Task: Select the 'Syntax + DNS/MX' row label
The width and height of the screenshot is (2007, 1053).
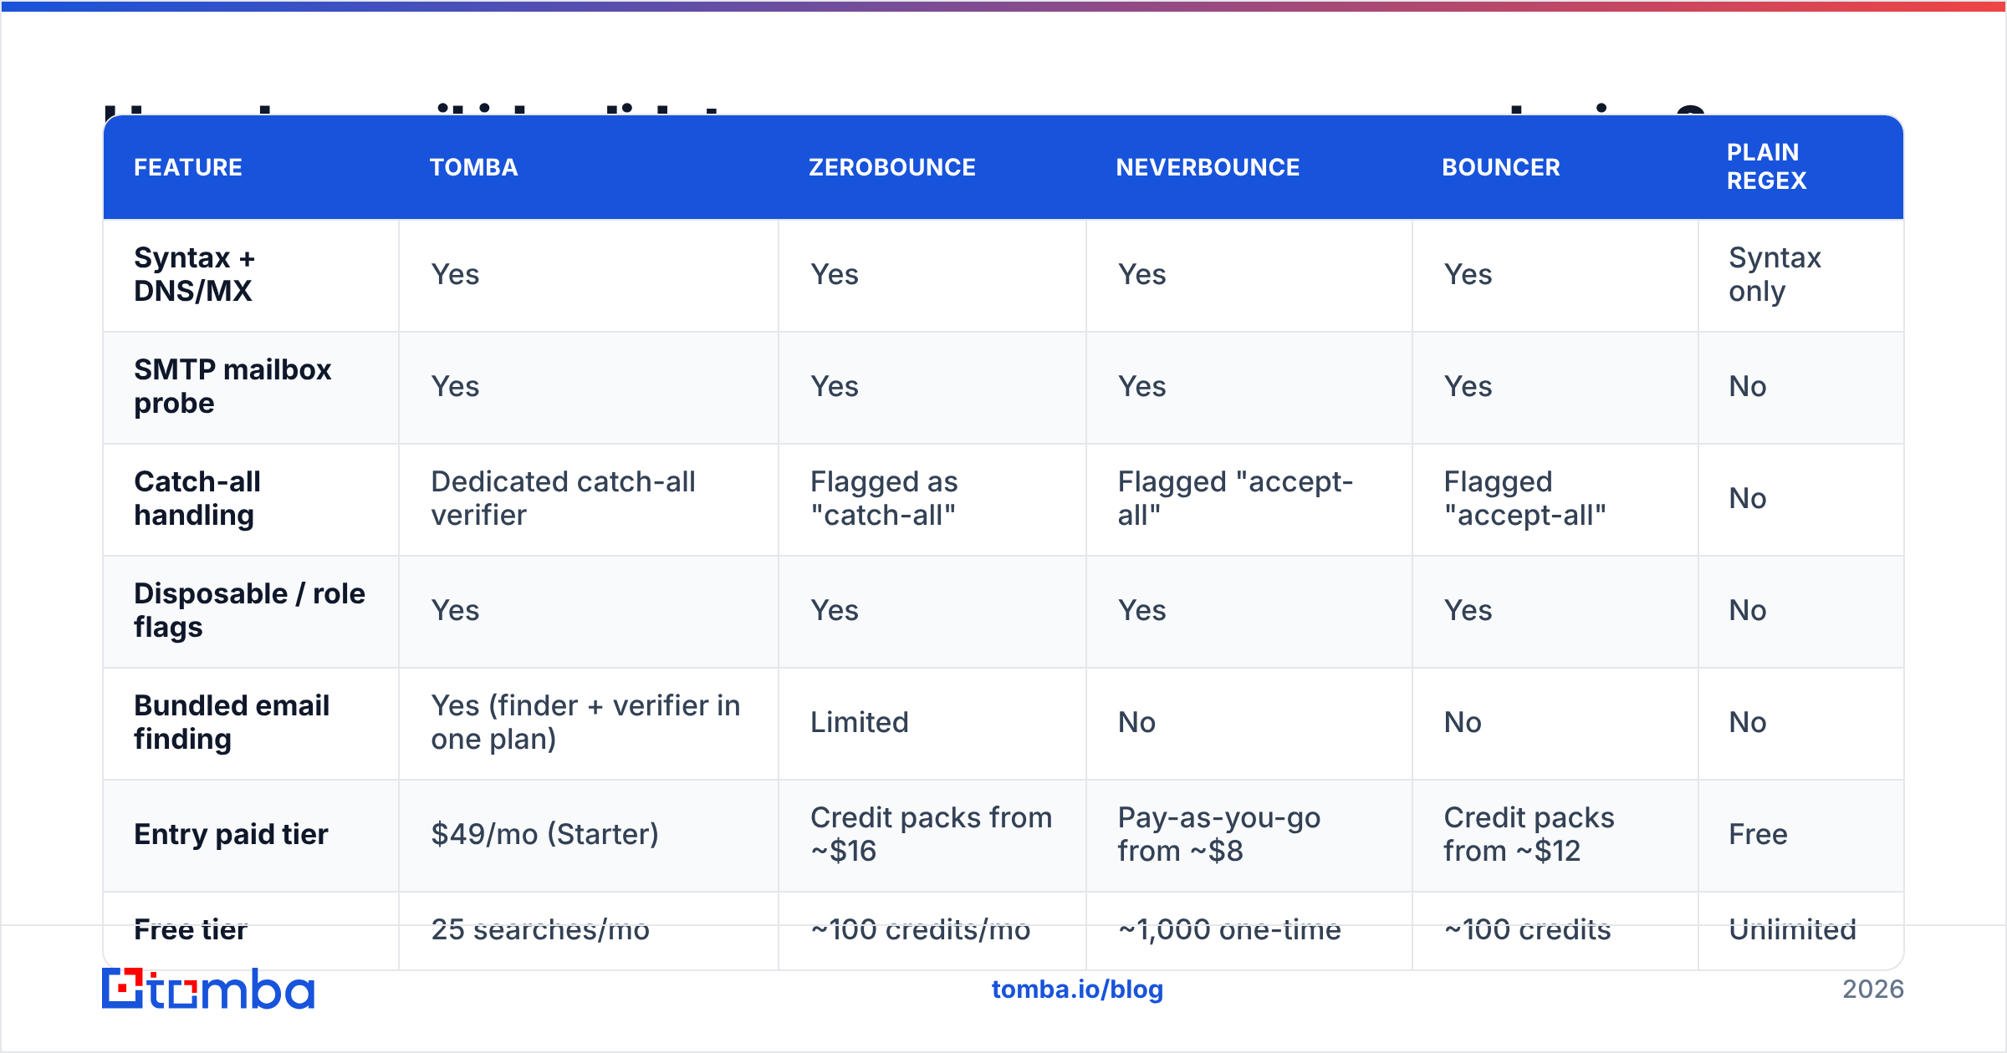Action: tap(194, 274)
